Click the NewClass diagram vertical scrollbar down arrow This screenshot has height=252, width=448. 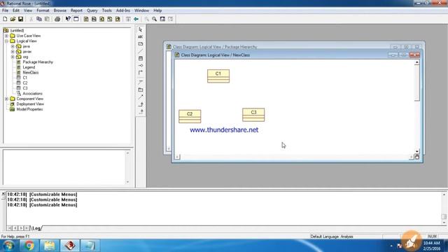coord(417,151)
